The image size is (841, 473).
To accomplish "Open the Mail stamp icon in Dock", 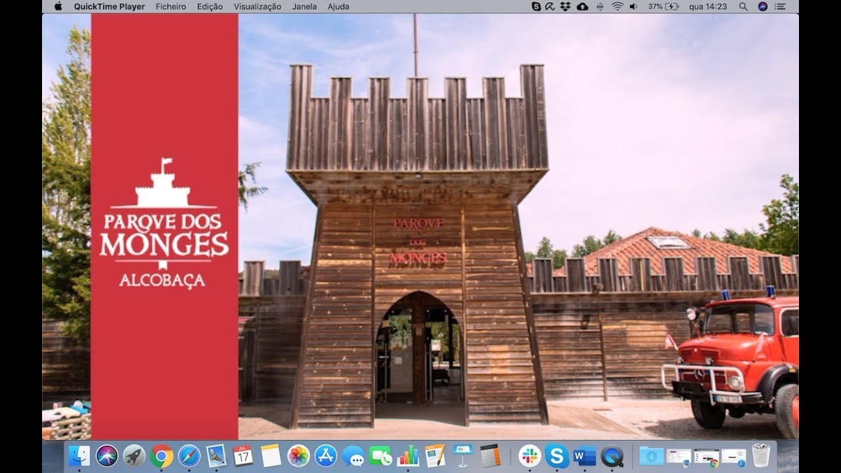I will coord(216,455).
